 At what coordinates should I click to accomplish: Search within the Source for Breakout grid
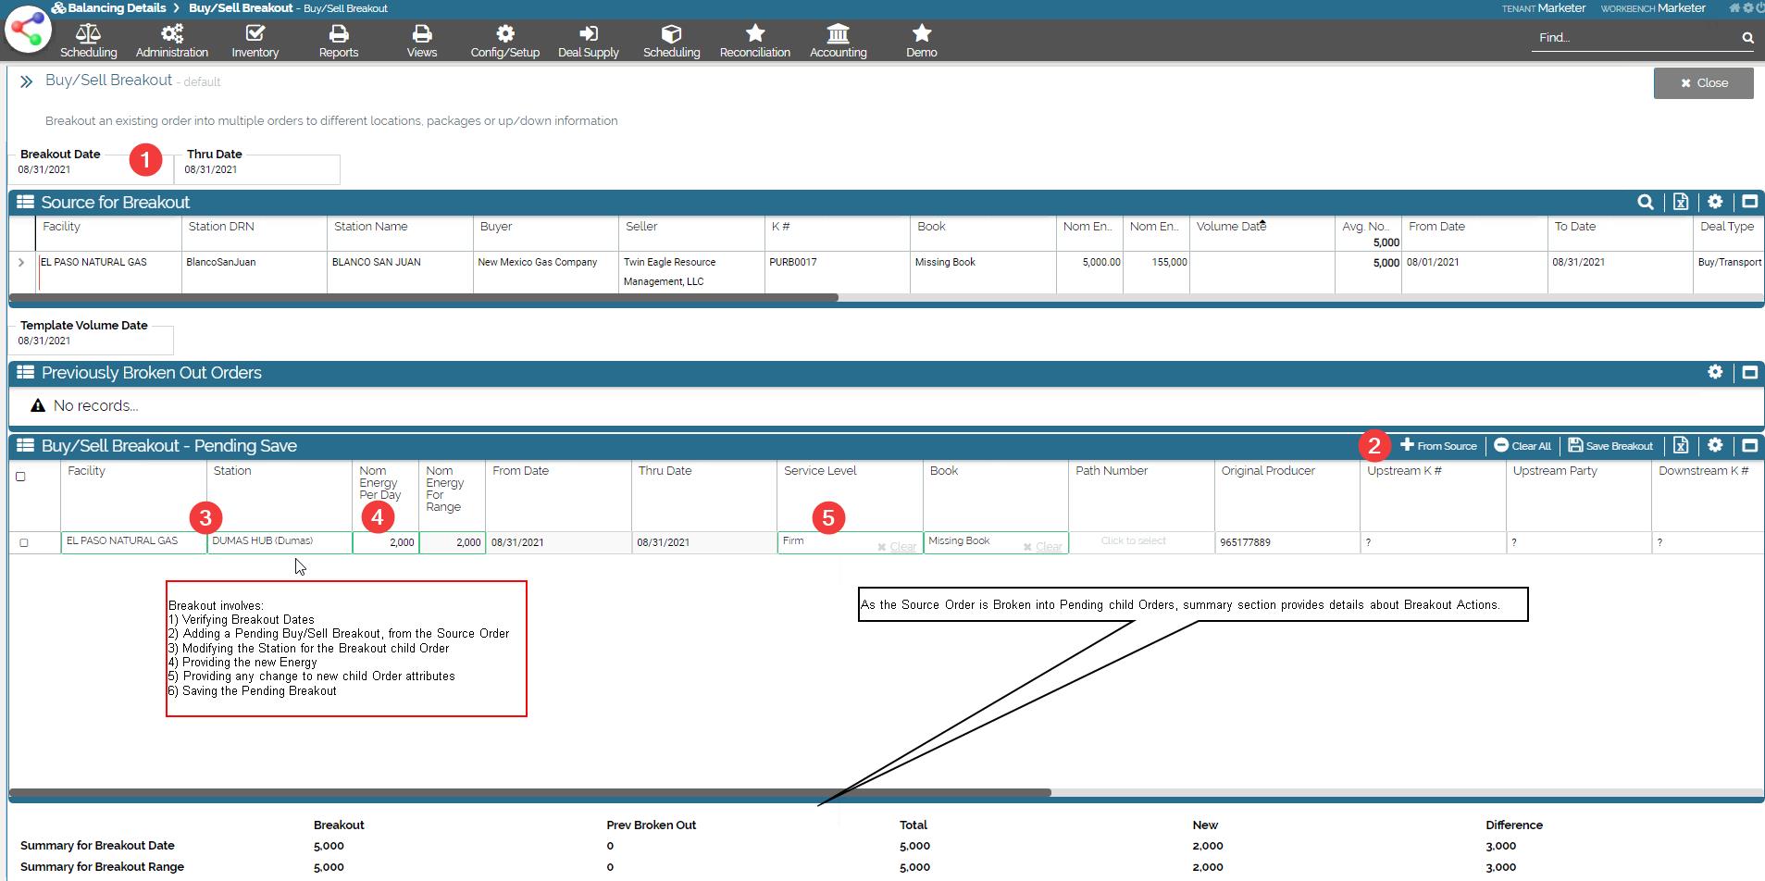1645,202
